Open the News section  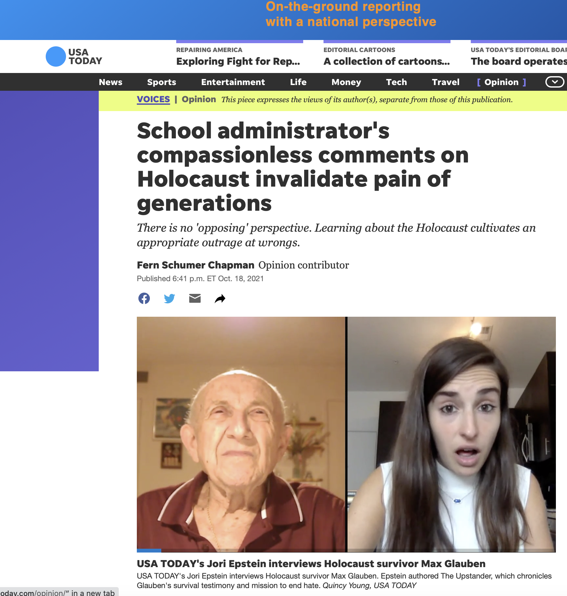110,82
